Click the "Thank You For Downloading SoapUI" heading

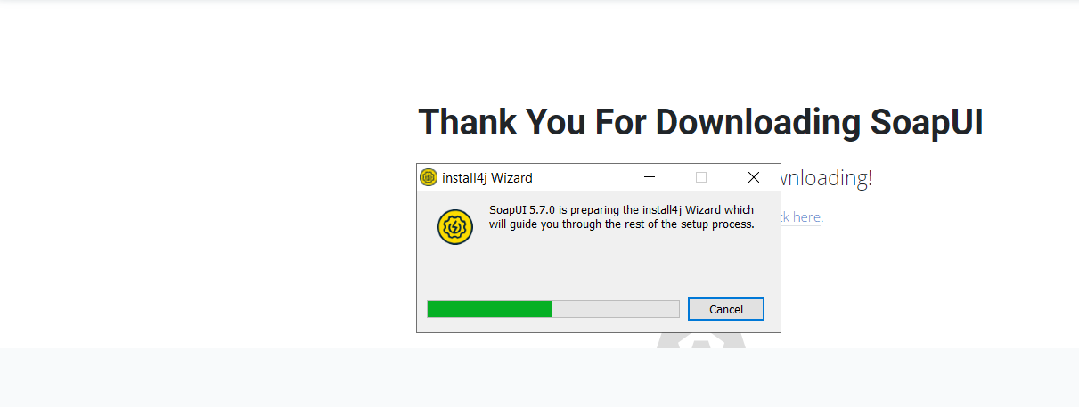click(700, 122)
